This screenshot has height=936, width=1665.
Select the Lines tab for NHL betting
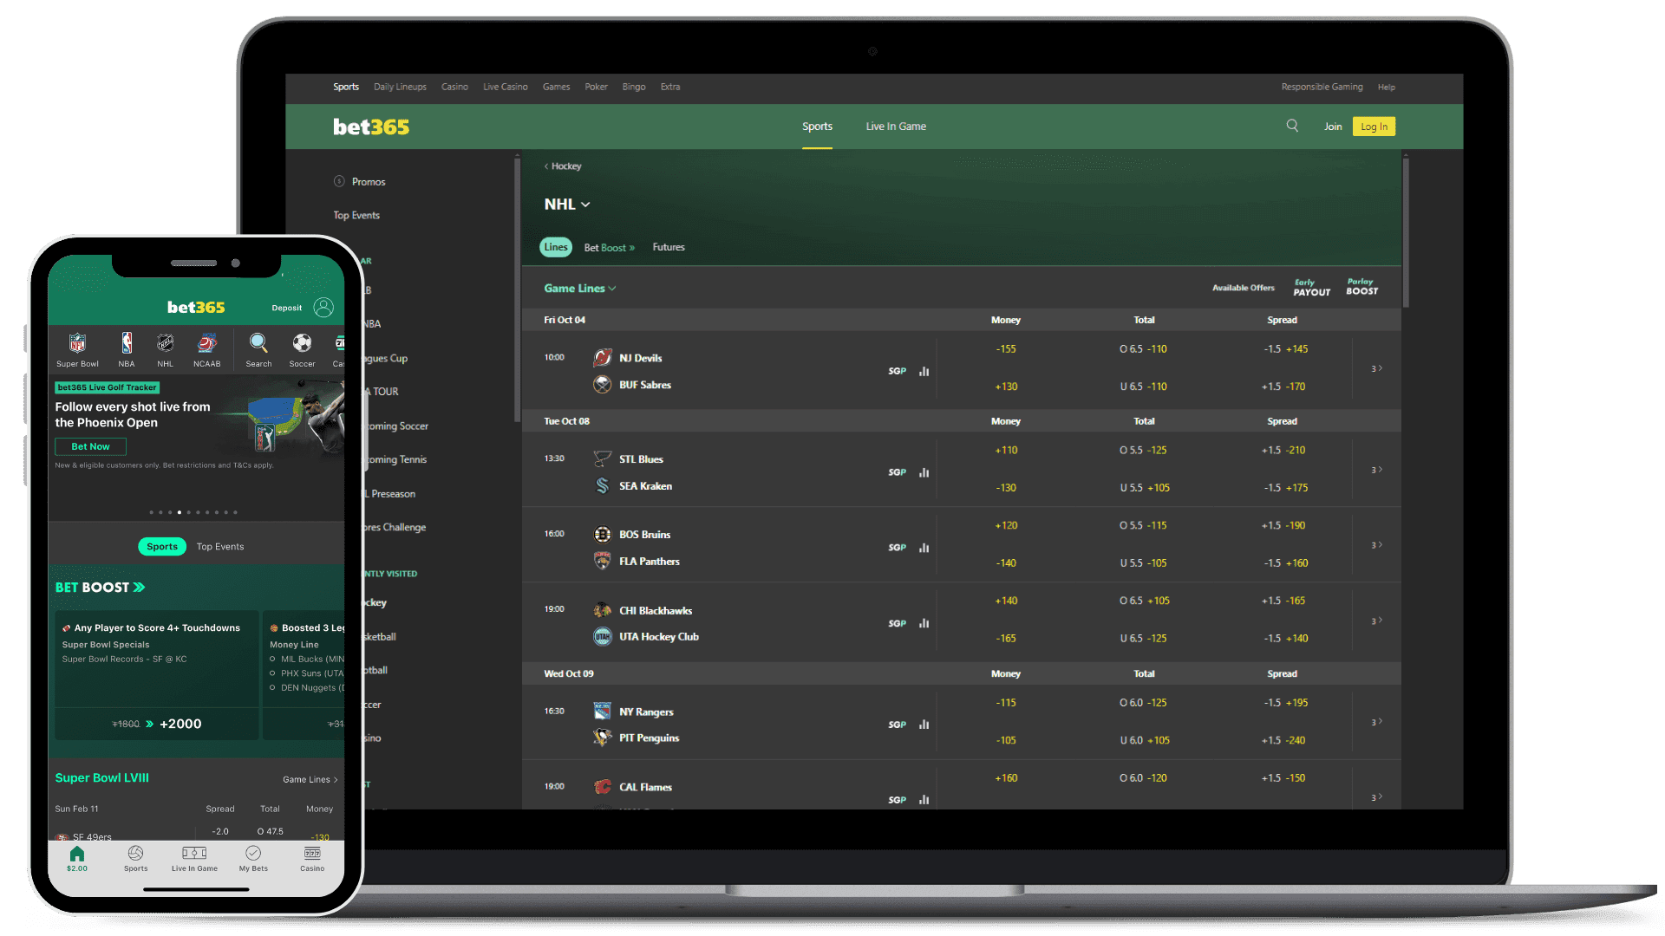(555, 247)
